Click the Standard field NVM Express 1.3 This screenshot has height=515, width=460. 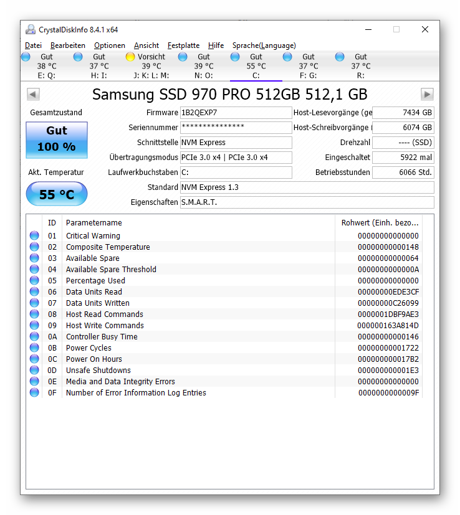pyautogui.click(x=307, y=187)
